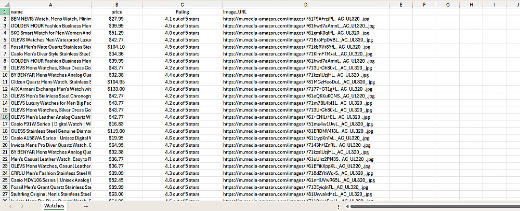This screenshot has height=211, width=520.
Task: Select the Stuhrling Original Men's cell
Action: [x=50, y=194]
